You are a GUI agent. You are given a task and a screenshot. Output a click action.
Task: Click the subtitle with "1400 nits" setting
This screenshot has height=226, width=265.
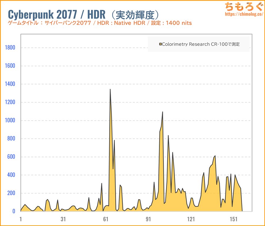pos(100,23)
